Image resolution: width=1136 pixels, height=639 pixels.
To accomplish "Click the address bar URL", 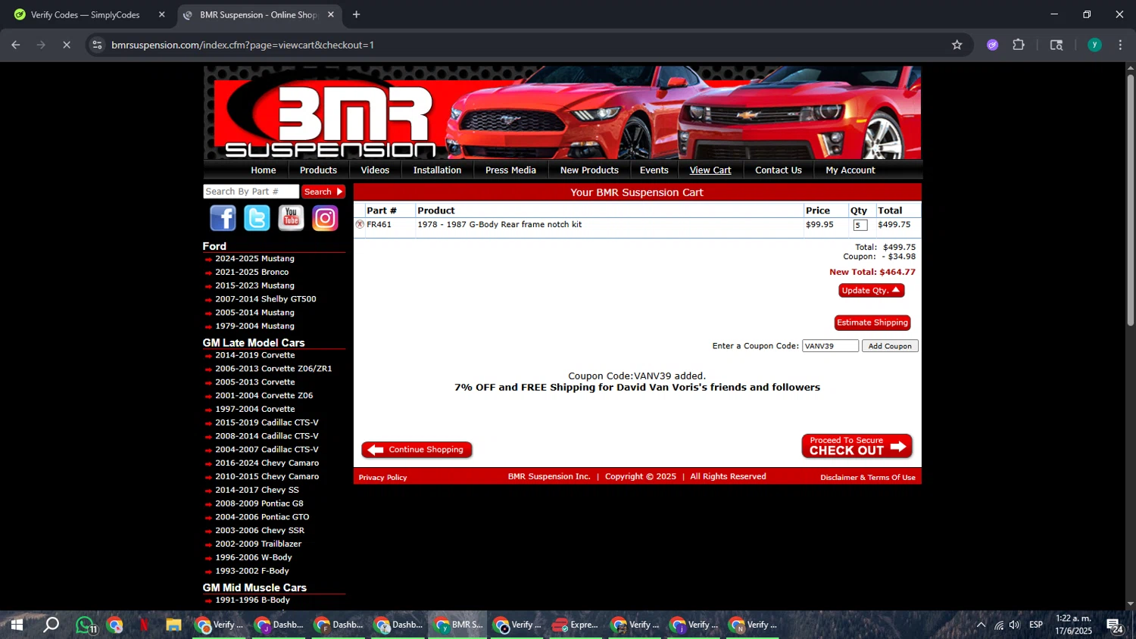I will point(242,45).
